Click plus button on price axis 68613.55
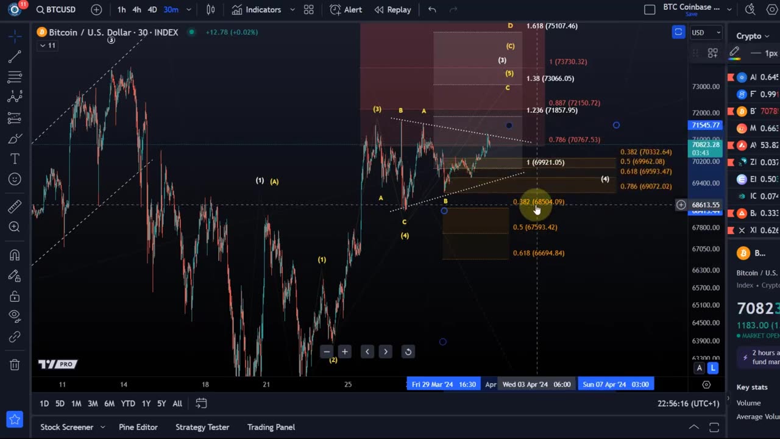 [x=681, y=205]
